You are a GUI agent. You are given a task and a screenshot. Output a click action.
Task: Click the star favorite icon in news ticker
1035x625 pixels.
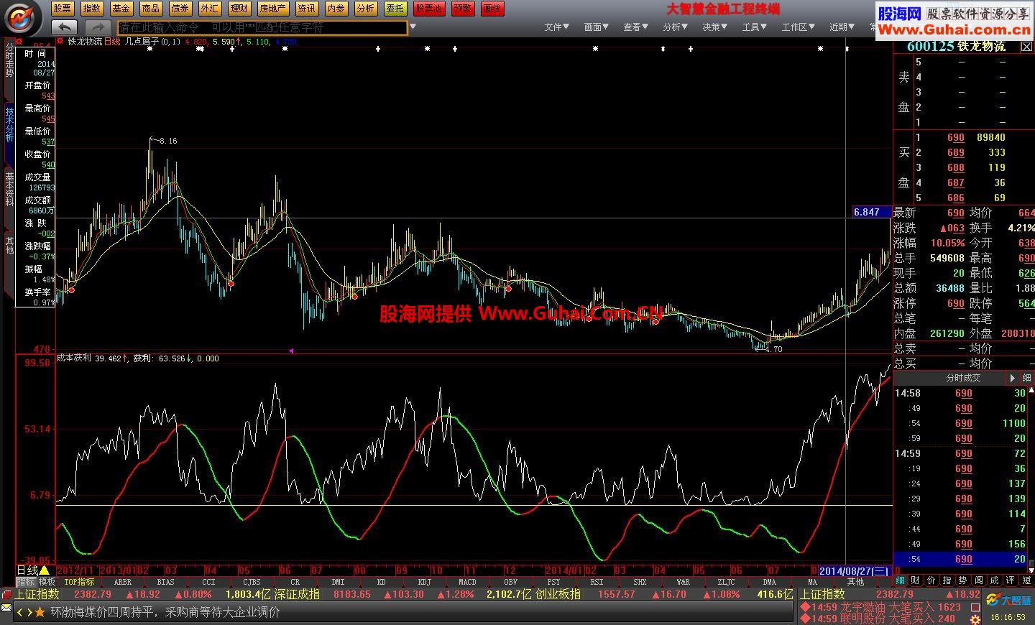pos(40,612)
